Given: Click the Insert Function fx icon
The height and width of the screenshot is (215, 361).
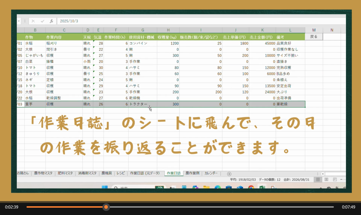Looking at the screenshot, I should pyautogui.click(x=51, y=21).
